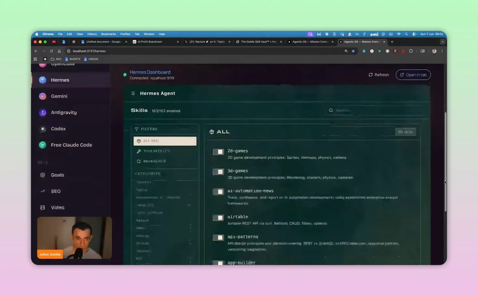478x296 pixels.
Task: Select the Gemini sidebar icon
Action: (43, 96)
